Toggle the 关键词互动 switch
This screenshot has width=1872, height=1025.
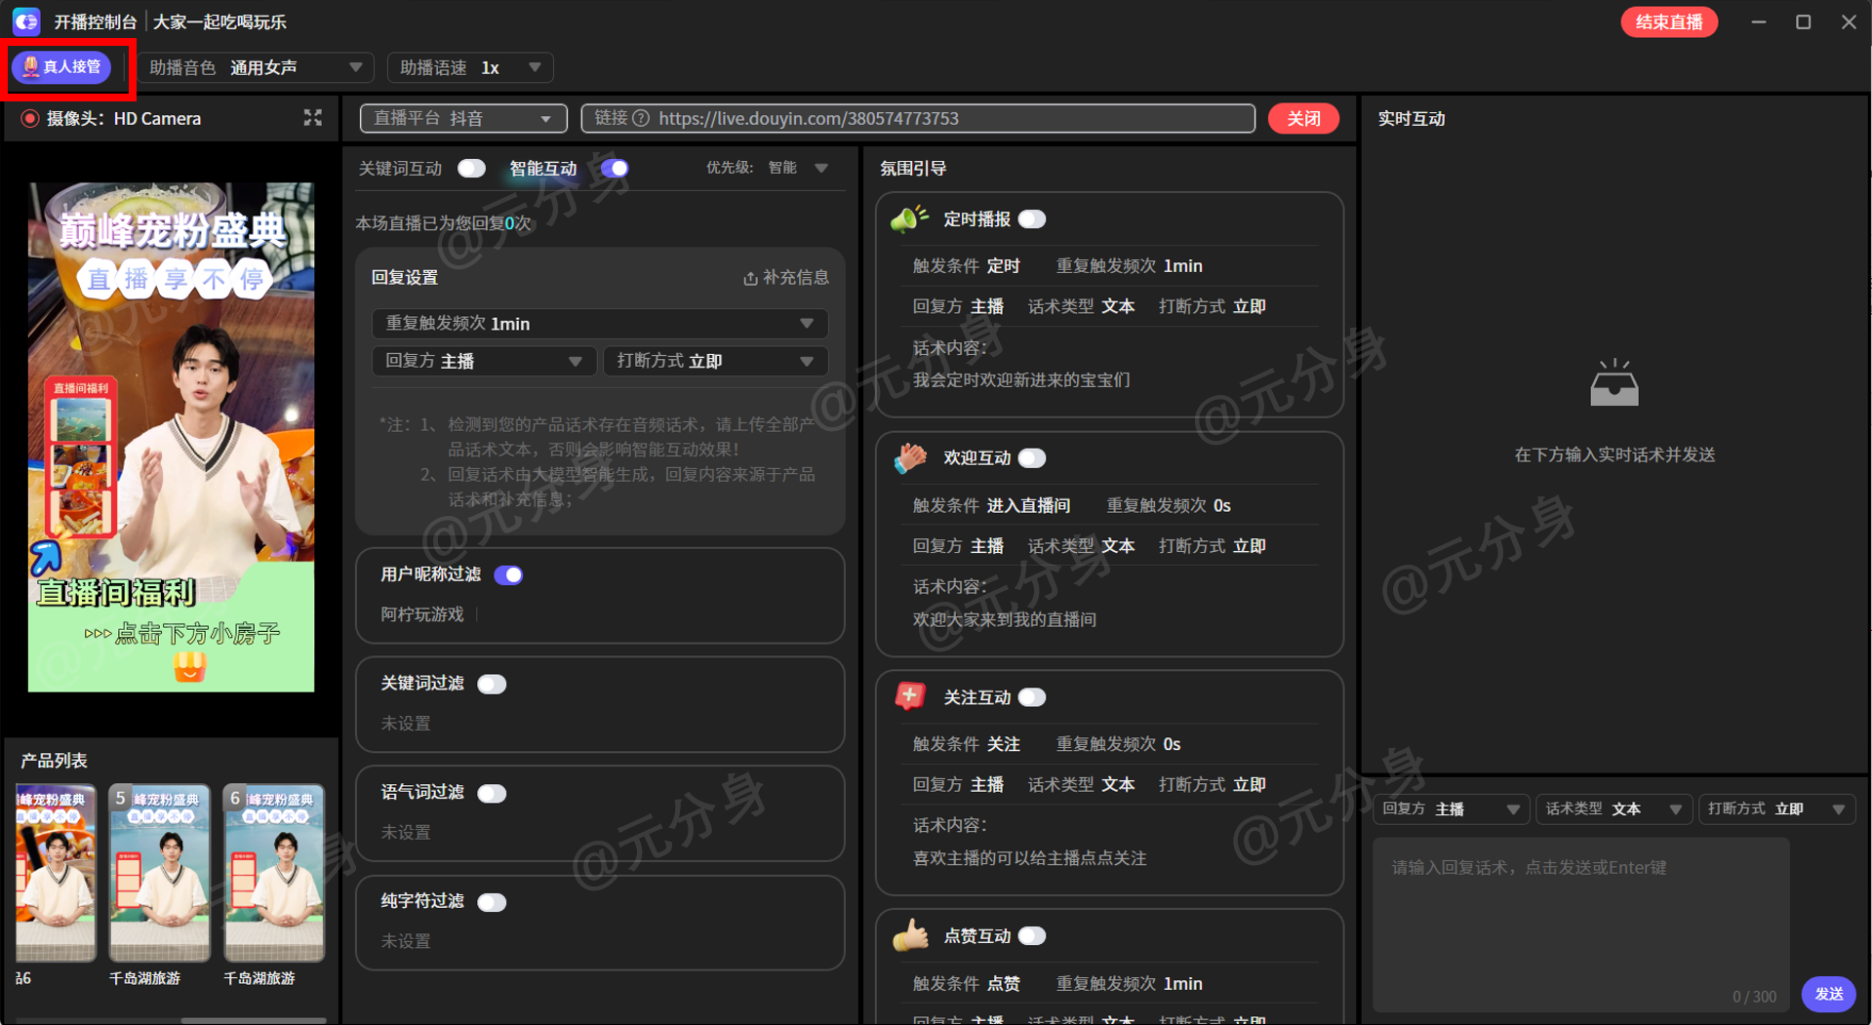click(471, 169)
